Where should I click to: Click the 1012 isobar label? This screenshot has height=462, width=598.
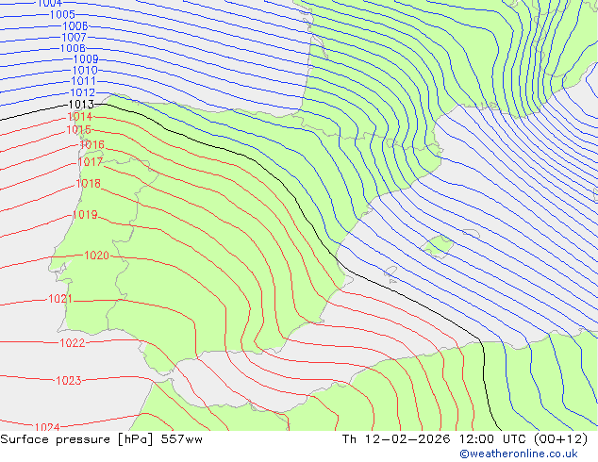coord(82,92)
